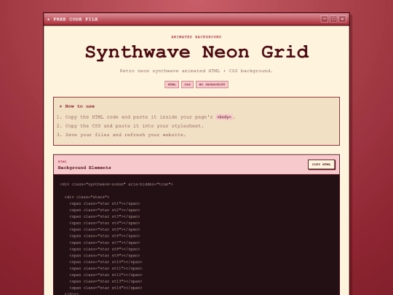The image size is (393, 295).
Task: Select the CSS tag badge
Action: [187, 84]
